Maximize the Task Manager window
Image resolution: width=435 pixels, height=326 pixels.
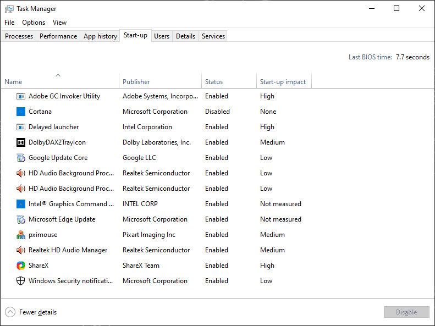397,9
